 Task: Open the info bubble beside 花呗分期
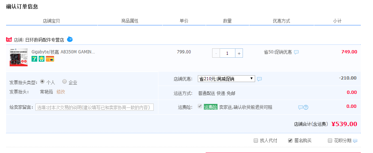click(355, 141)
